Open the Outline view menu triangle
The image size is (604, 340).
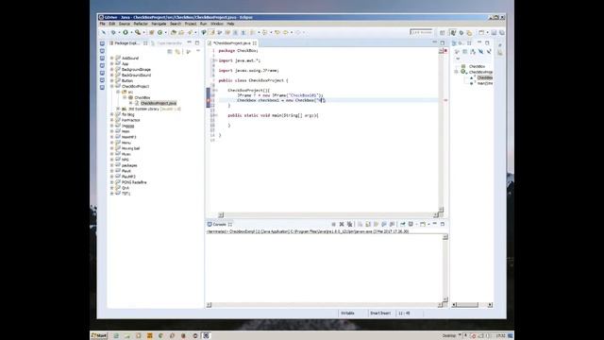458,59
